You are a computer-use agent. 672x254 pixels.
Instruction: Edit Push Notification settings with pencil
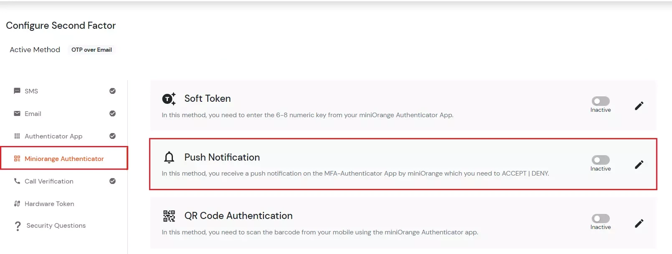pos(639,165)
